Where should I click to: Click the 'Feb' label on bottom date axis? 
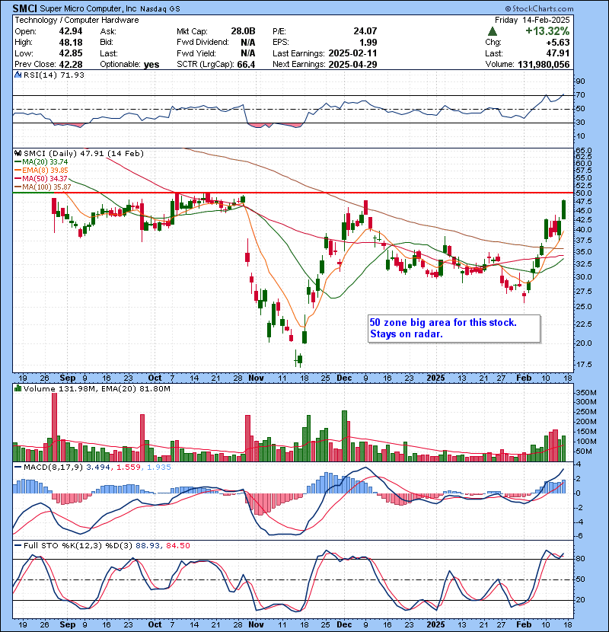coord(524,624)
